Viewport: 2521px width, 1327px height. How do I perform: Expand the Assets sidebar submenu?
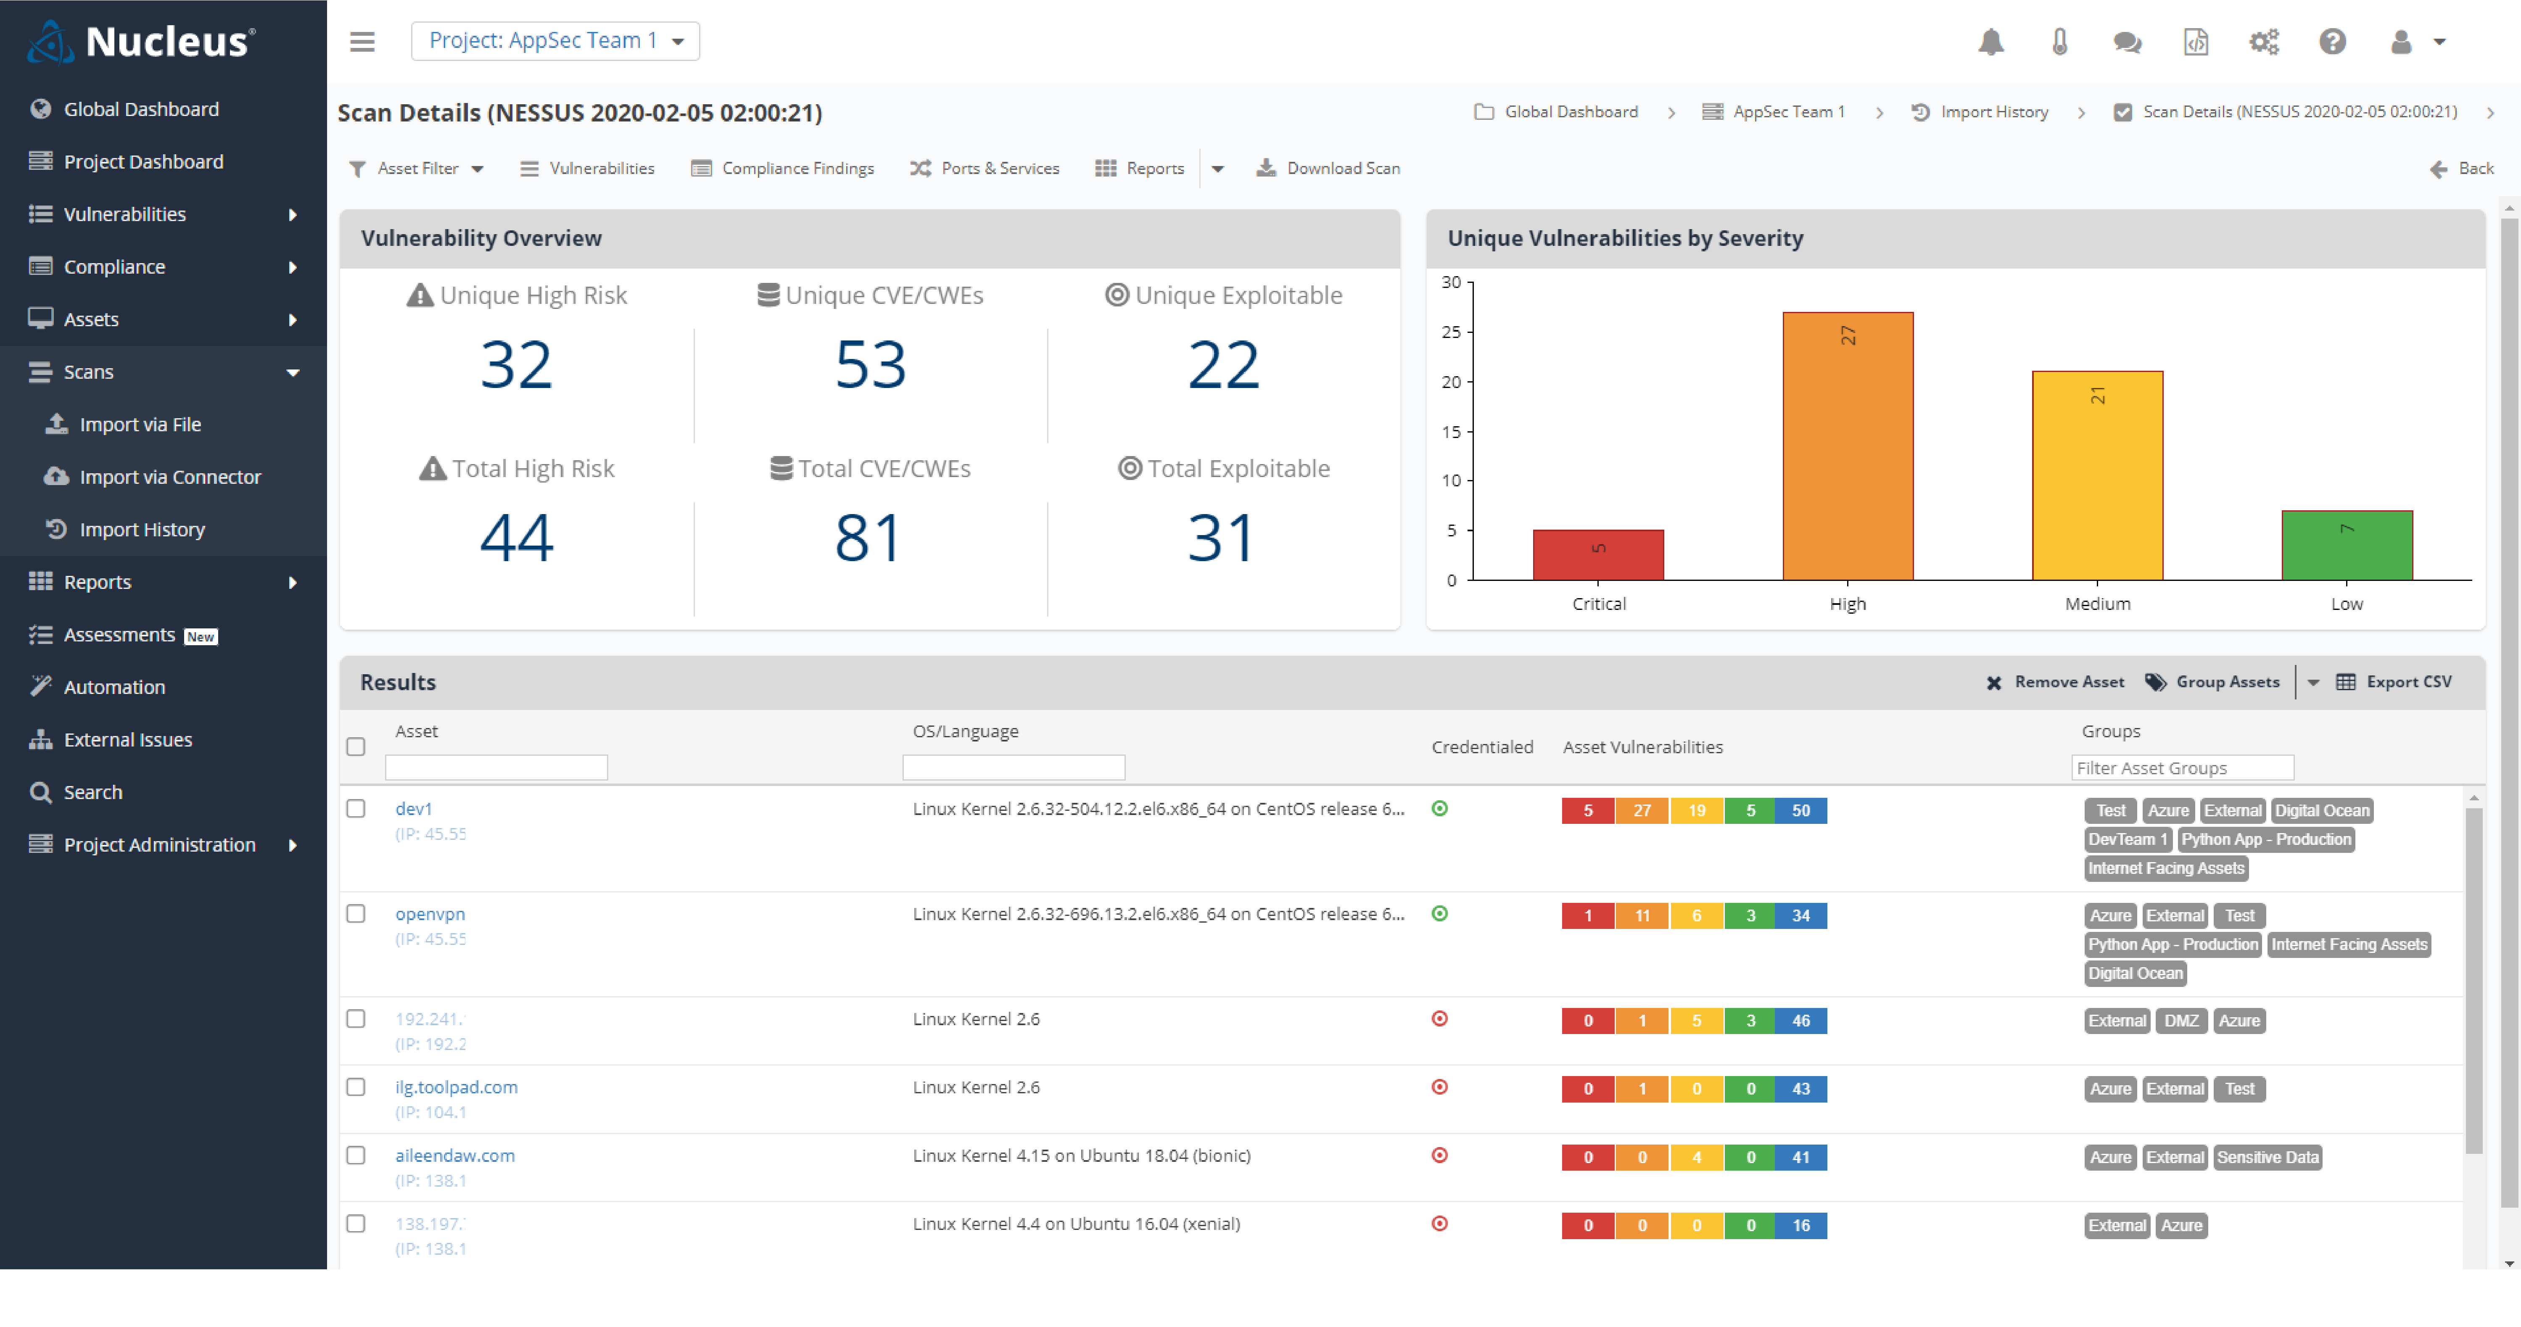pyautogui.click(x=293, y=320)
